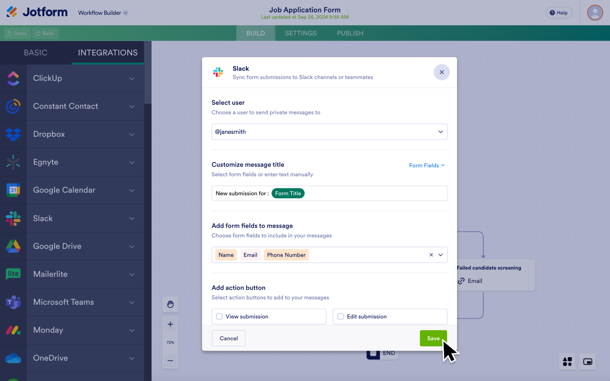Screen dimensions: 610x381
Task: Expand the Monday row chevron
Action: [132, 331]
